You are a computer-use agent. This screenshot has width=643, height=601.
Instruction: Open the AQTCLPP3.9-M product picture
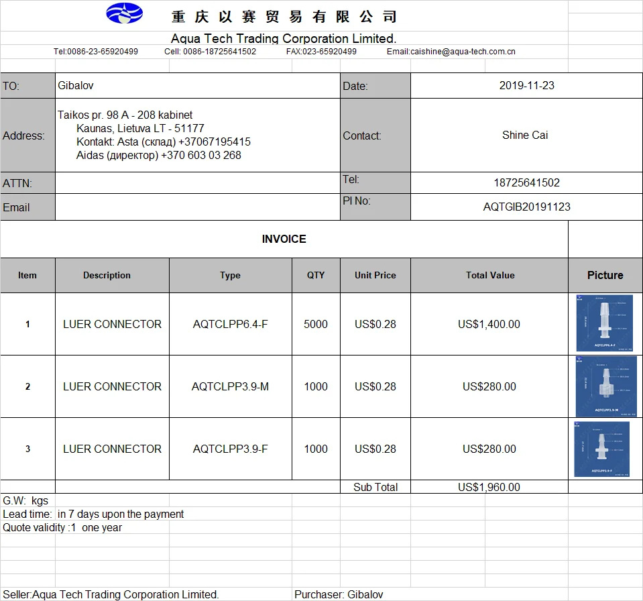tap(606, 386)
